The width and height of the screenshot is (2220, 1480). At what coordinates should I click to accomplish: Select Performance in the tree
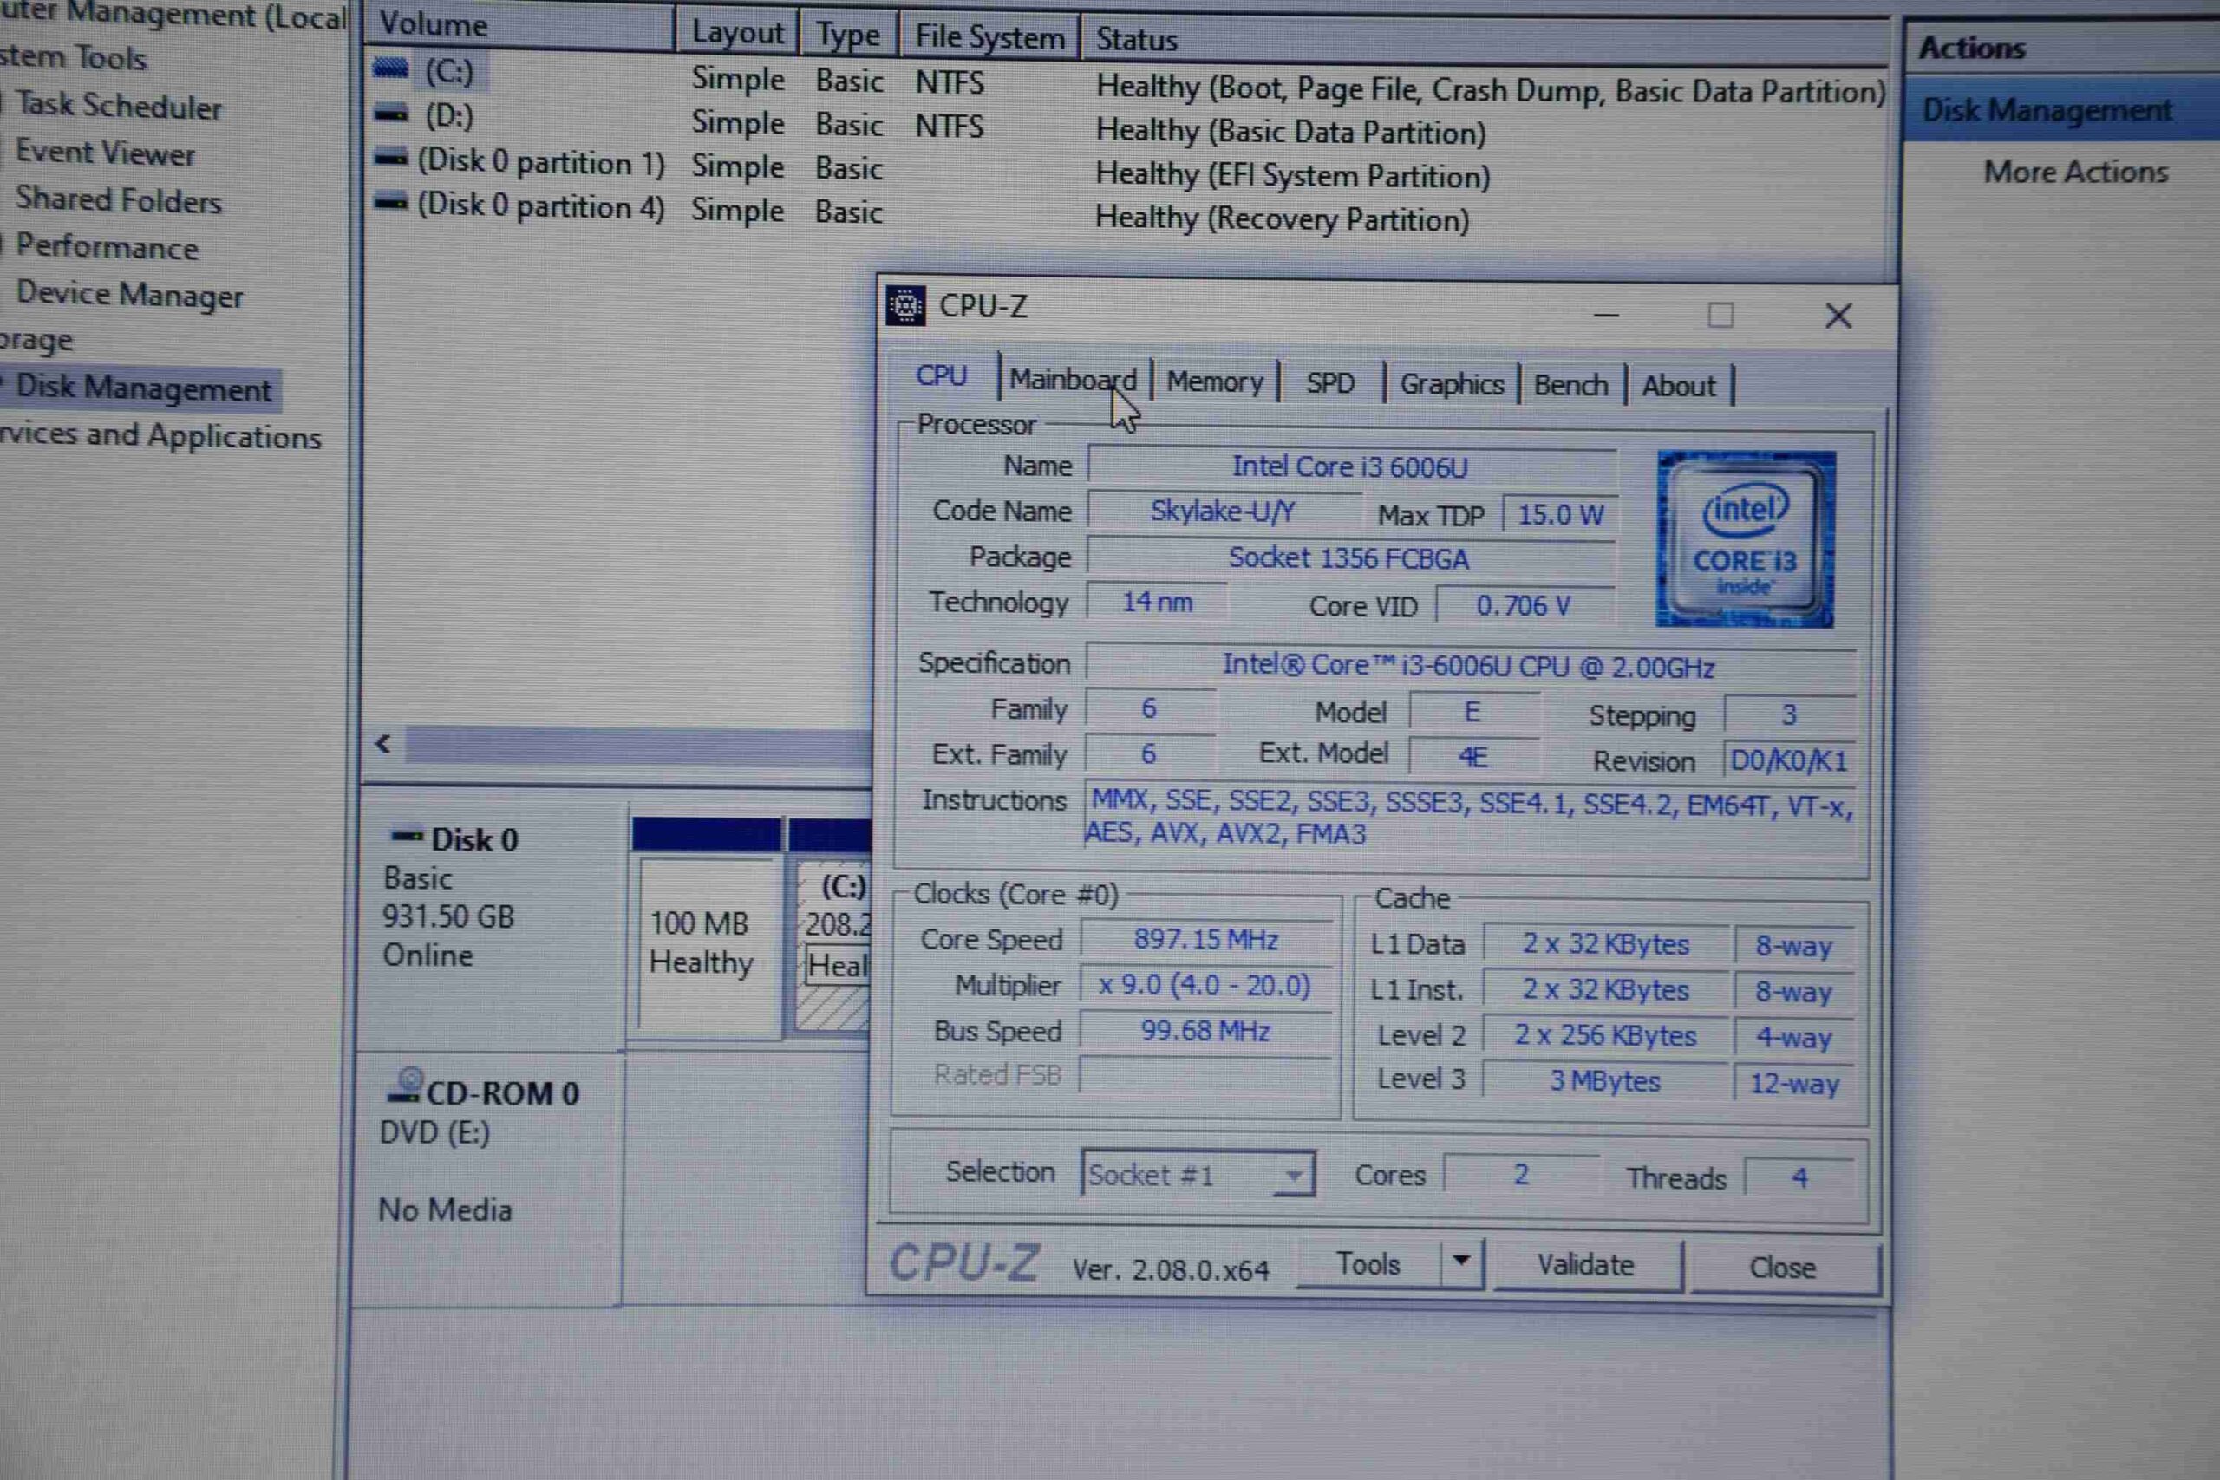tap(107, 247)
